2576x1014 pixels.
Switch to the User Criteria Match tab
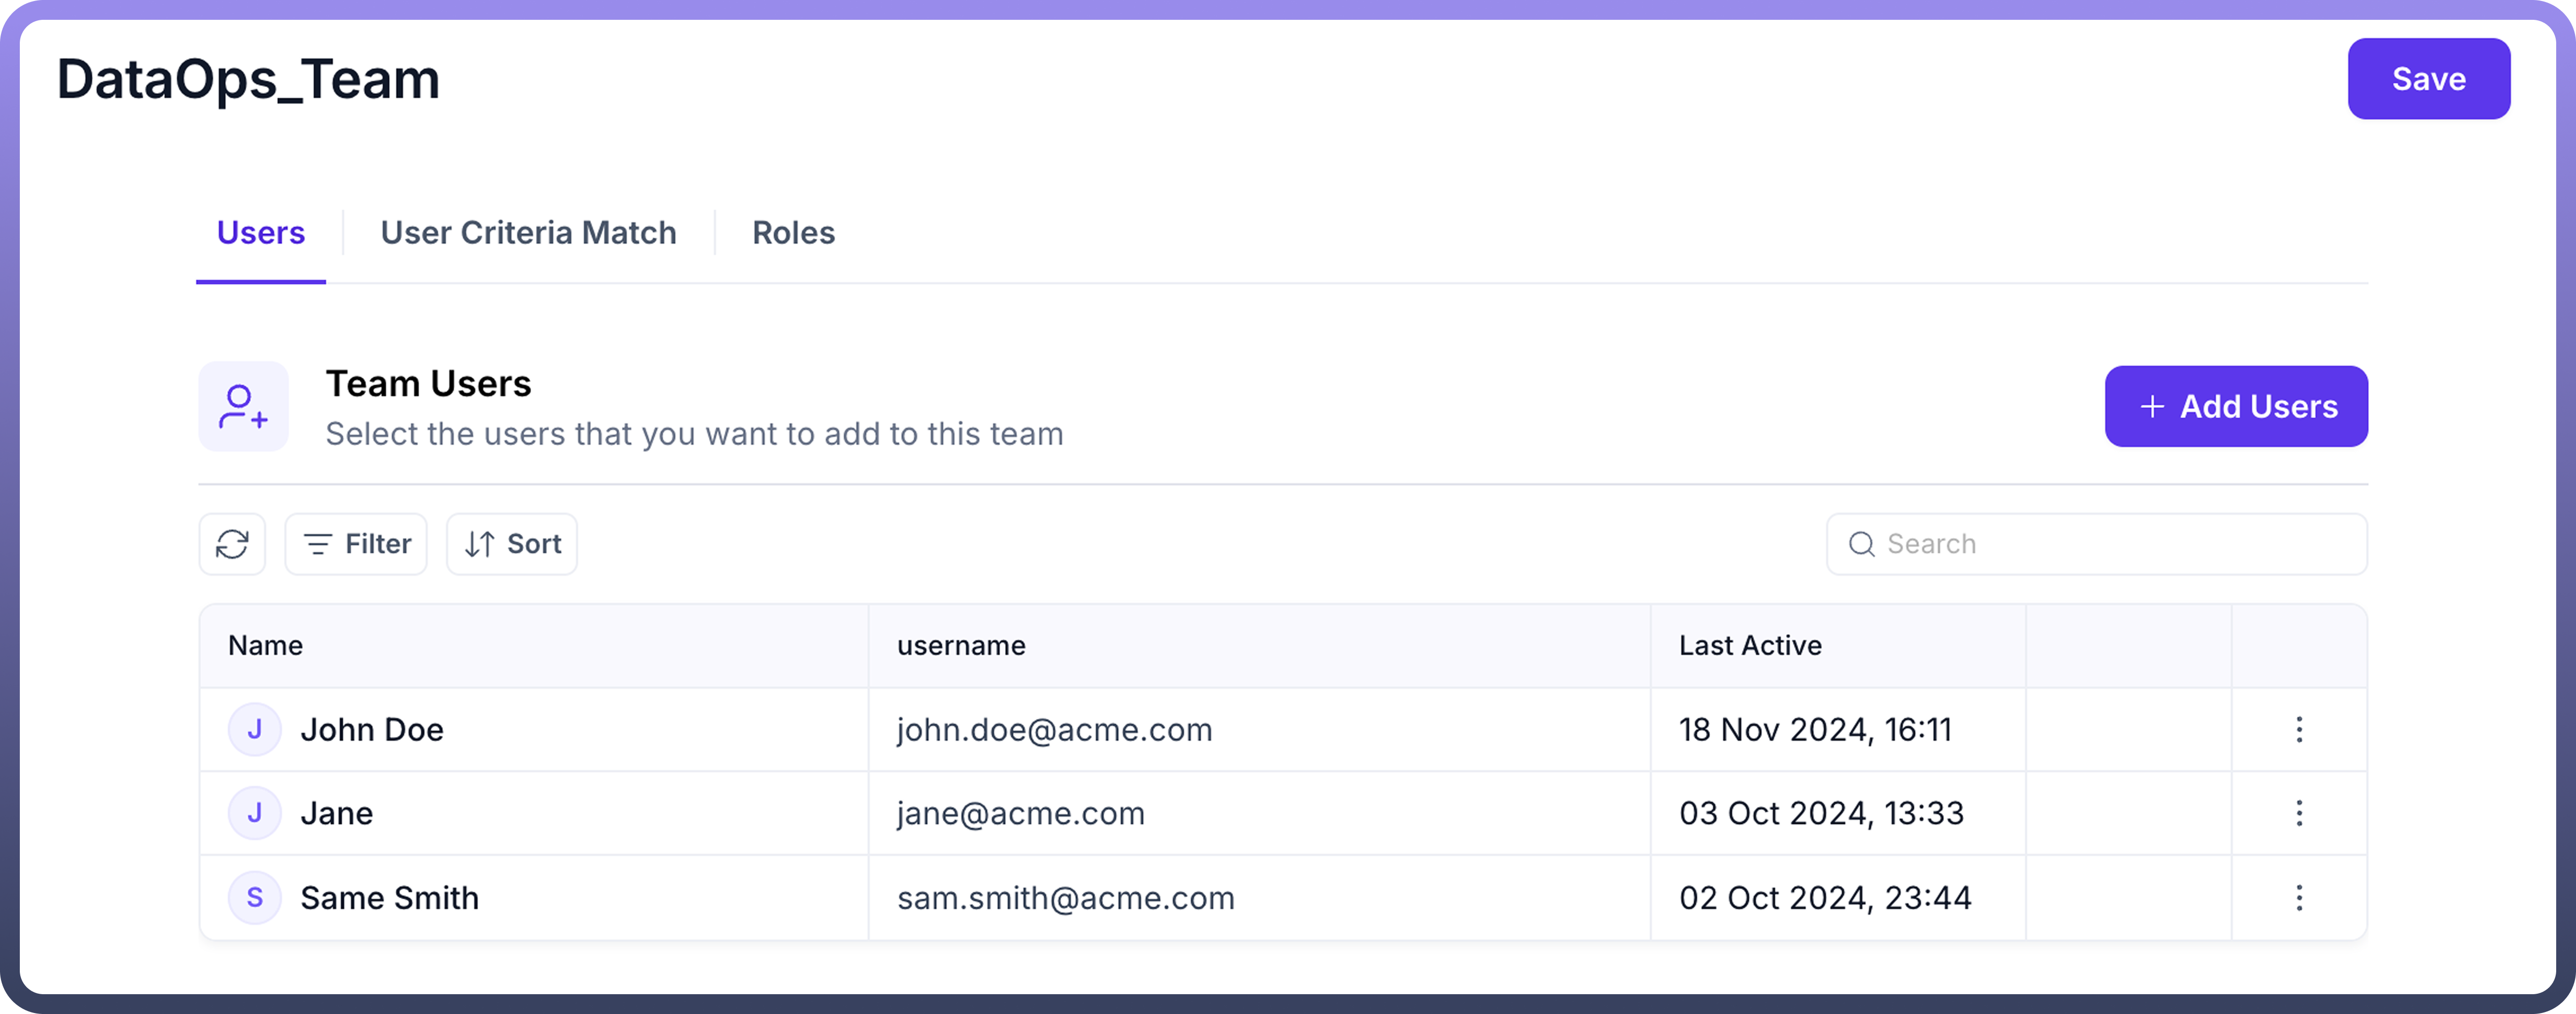point(528,233)
